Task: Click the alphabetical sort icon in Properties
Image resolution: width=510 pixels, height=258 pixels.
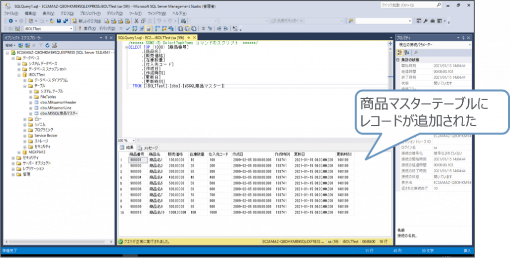Action: tap(406, 52)
